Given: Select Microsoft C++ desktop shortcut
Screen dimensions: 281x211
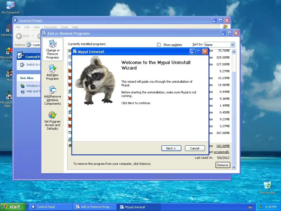Looking at the screenshot, I should pyautogui.click(x=6, y=55).
